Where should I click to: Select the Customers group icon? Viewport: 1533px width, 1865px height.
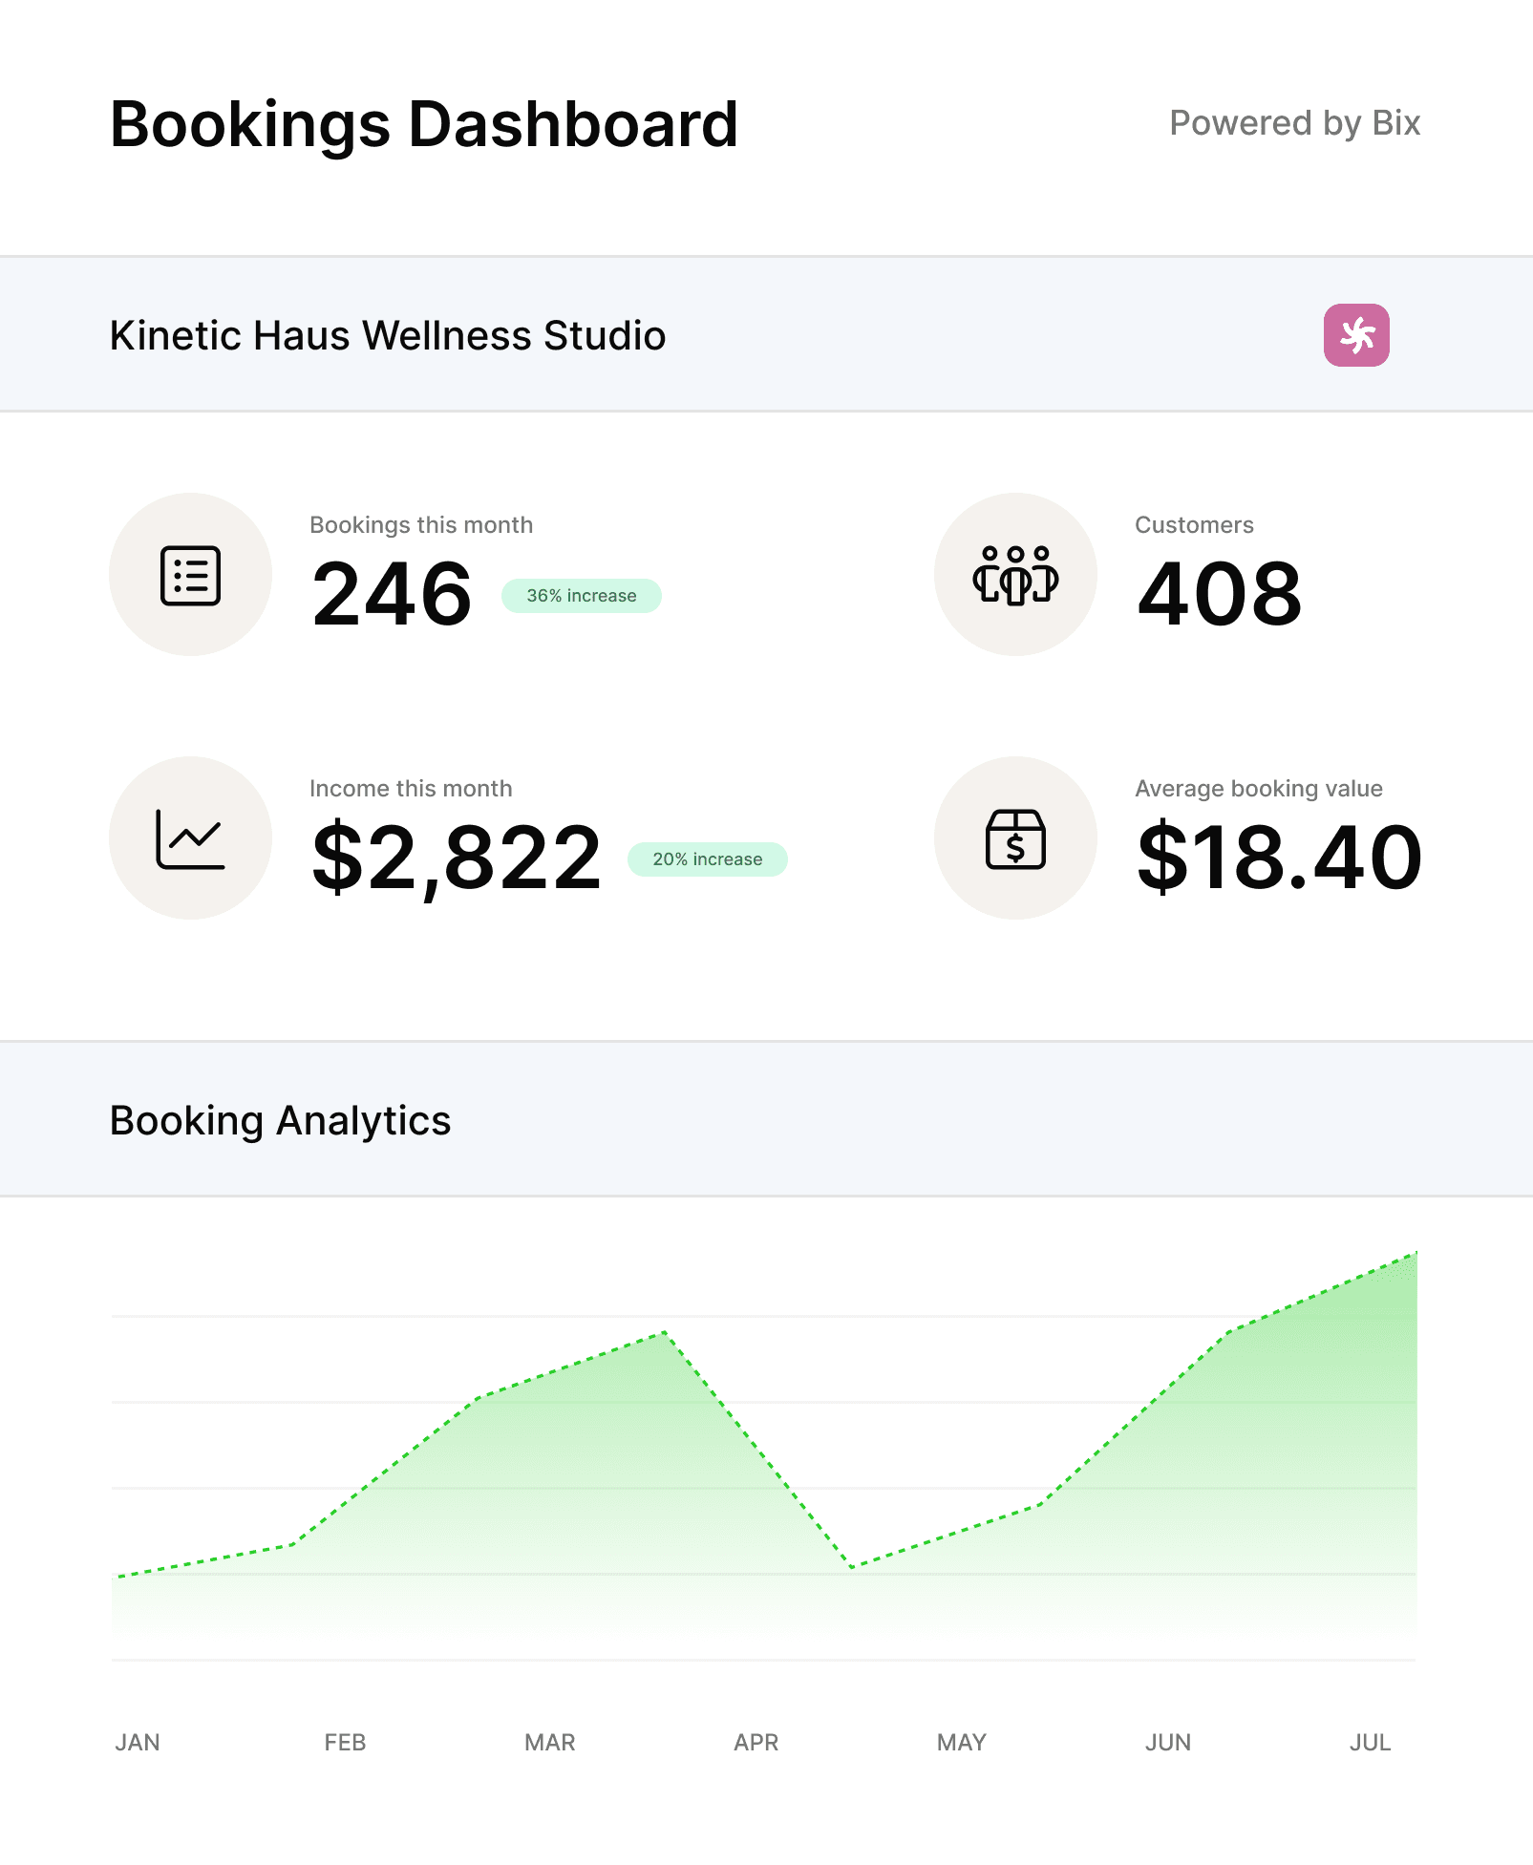pyautogui.click(x=1016, y=573)
